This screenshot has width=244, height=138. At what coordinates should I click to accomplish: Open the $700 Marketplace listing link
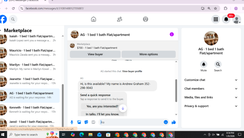pyautogui.click(x=97, y=48)
